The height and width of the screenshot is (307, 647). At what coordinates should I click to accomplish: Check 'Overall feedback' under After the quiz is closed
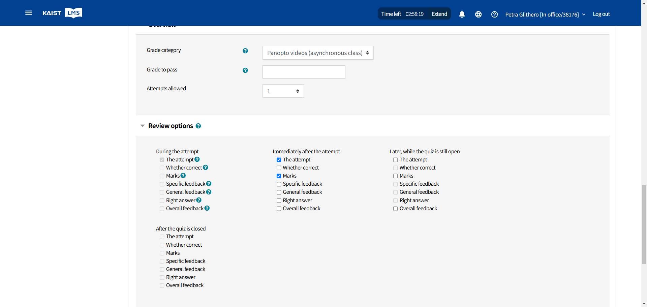(x=162, y=285)
